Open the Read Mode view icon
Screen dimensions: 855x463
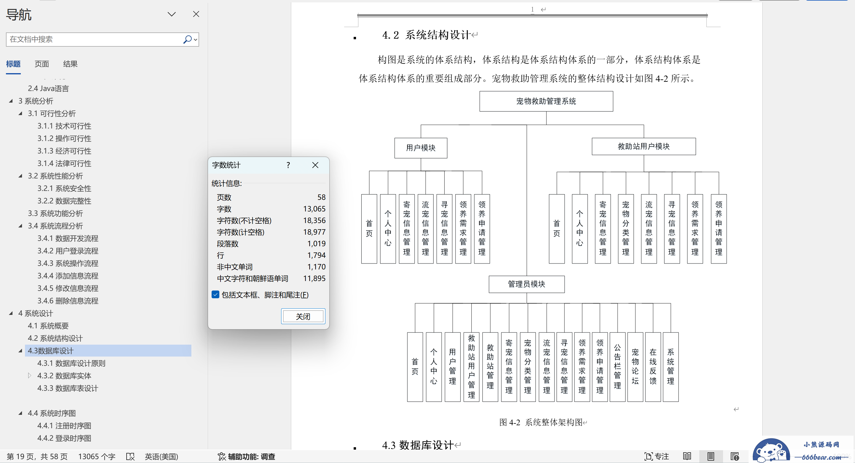pyautogui.click(x=687, y=456)
